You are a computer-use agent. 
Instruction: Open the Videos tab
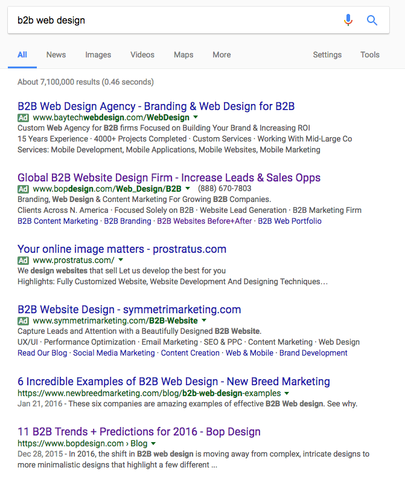click(x=142, y=54)
